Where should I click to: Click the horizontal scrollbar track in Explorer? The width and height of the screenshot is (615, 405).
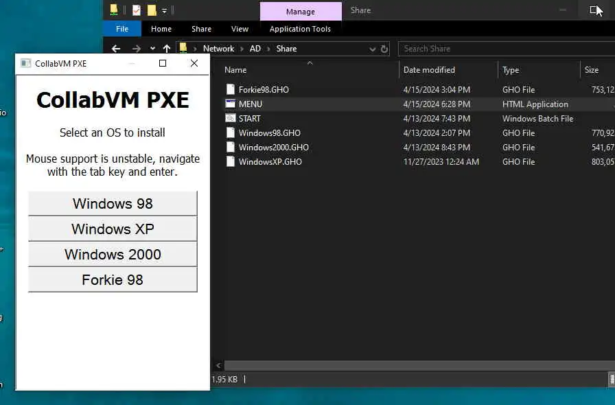coord(419,365)
